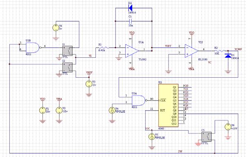The image size is (246, 157).
Task: Click the VMA label above V2
Action: tap(59, 99)
